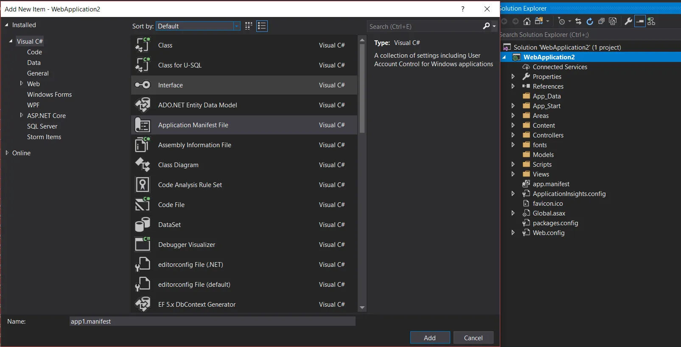Select the Class Diagram template
The image size is (681, 347).
[x=178, y=165]
